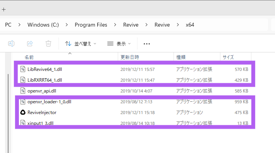Image resolution: width=275 pixels, height=153 pixels.
Task: Open the three-dots more options menu
Action: [147, 44]
